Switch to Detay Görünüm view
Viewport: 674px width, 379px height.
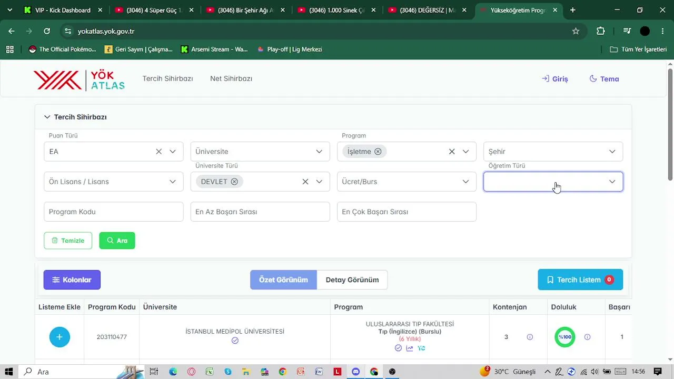(352, 280)
